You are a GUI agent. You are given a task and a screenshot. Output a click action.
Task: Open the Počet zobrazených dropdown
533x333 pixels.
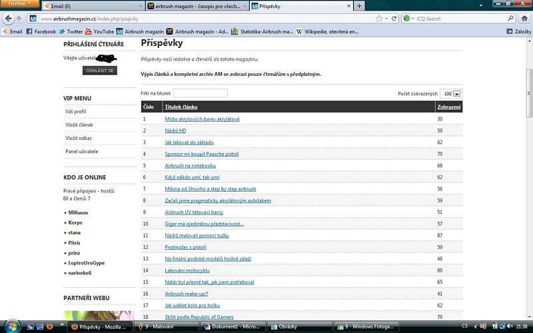click(x=452, y=94)
